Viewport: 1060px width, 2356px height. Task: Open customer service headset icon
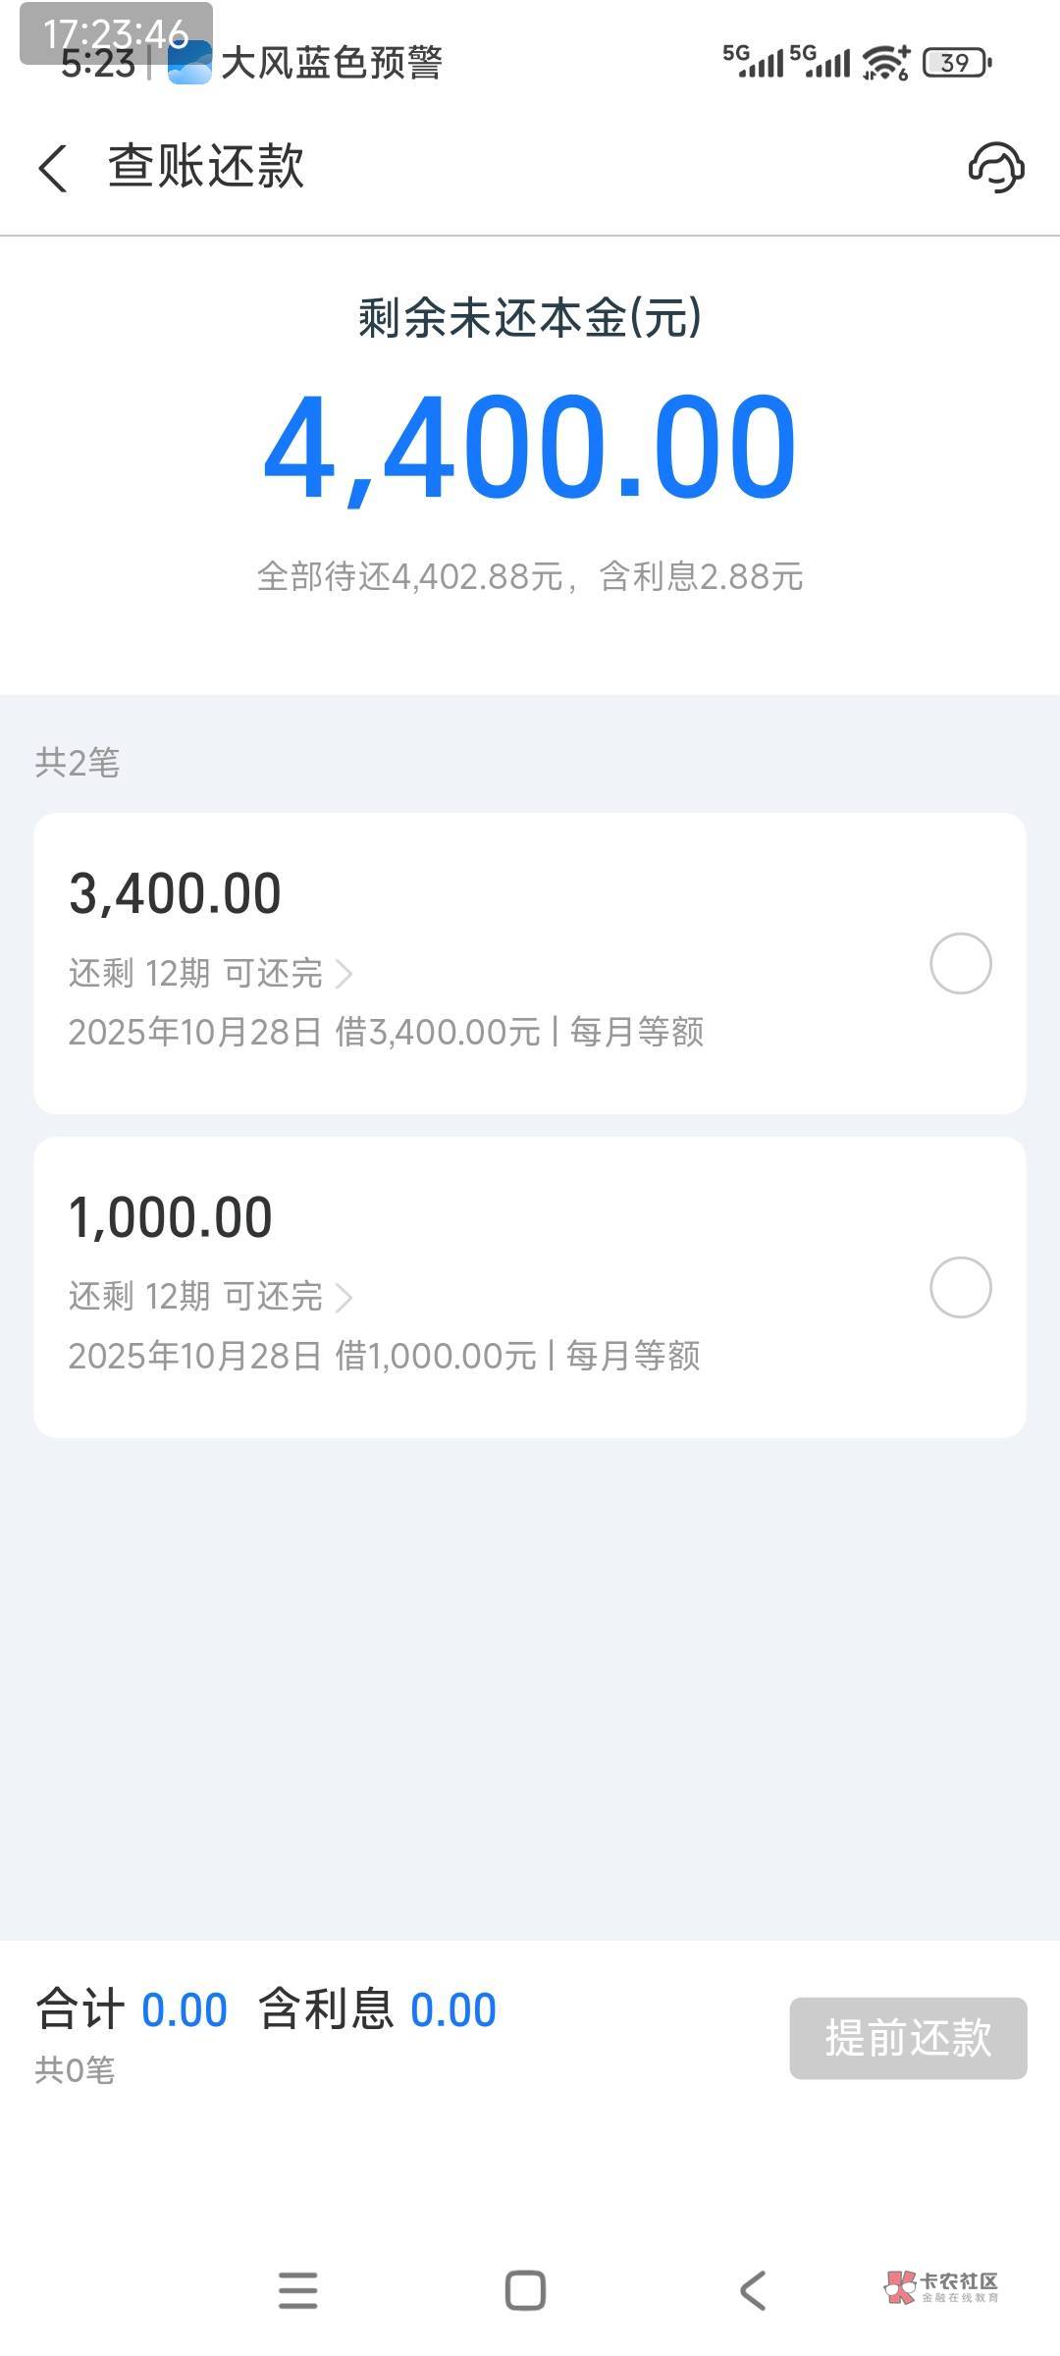996,167
